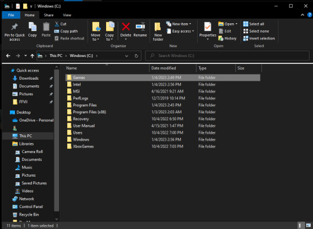Click This PC in the address bar
313x229 pixels.
point(56,55)
